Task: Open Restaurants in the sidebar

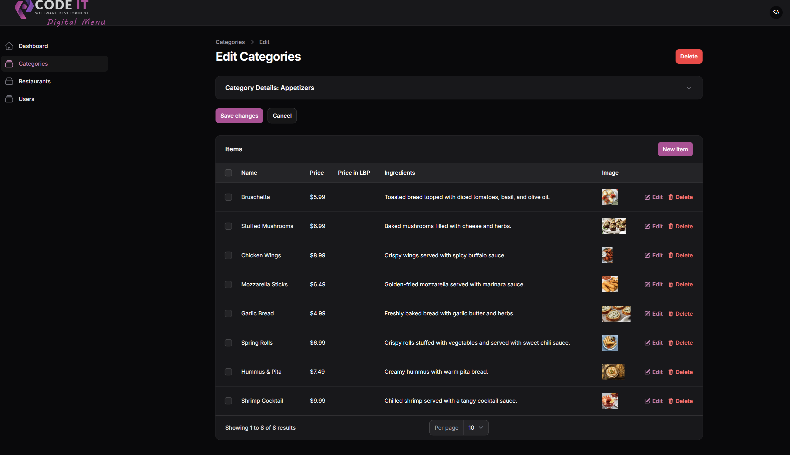Action: [x=55, y=81]
